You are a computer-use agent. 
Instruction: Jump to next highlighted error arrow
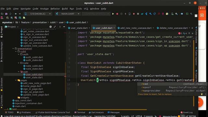coord(192,33)
